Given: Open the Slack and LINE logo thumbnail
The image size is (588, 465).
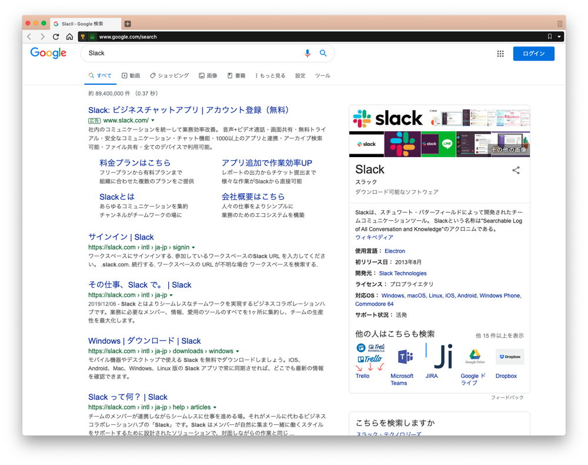Looking at the screenshot, I should [x=439, y=144].
